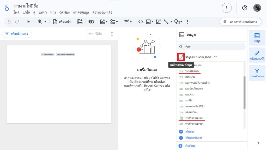Open the line type dropdown arrow
The image size is (267, 150).
[171, 22]
